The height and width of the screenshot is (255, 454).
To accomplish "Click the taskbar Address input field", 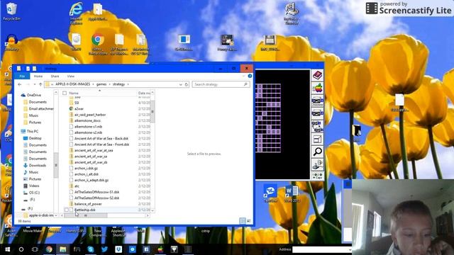I will tap(321, 249).
